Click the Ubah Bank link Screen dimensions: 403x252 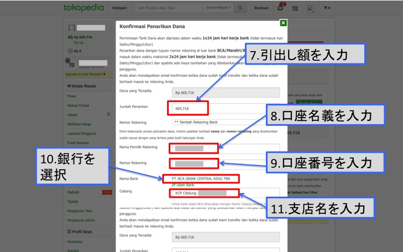pos(183,185)
